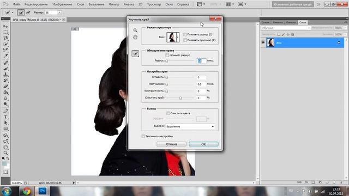Screen dimensions: 349x196
Task: Toggle lock transparent pixels in Layers panel
Action: tap(279, 34)
